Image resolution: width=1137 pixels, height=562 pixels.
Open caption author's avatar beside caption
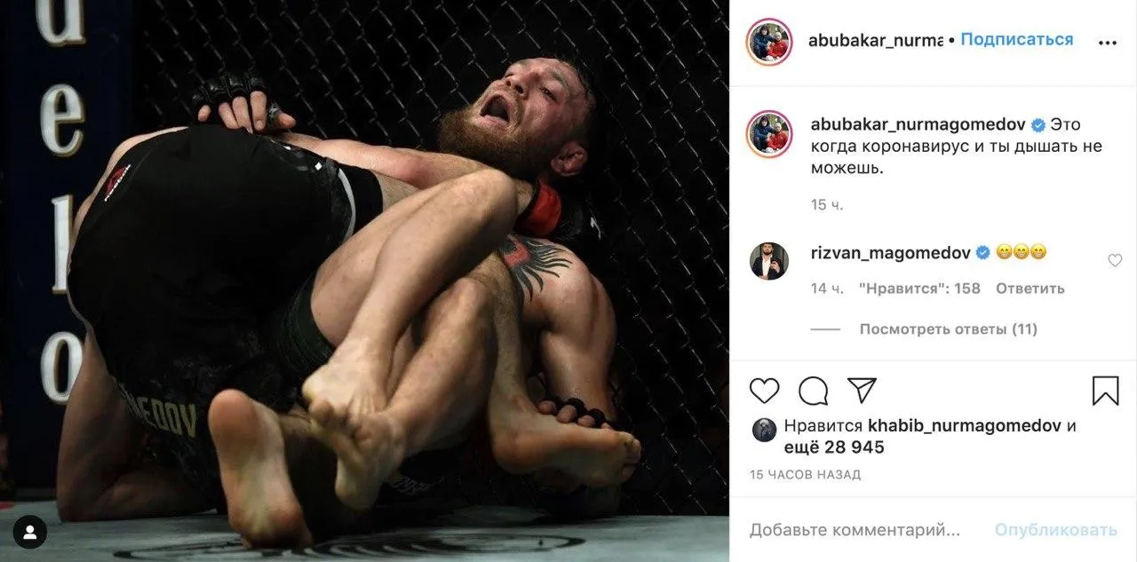(768, 134)
